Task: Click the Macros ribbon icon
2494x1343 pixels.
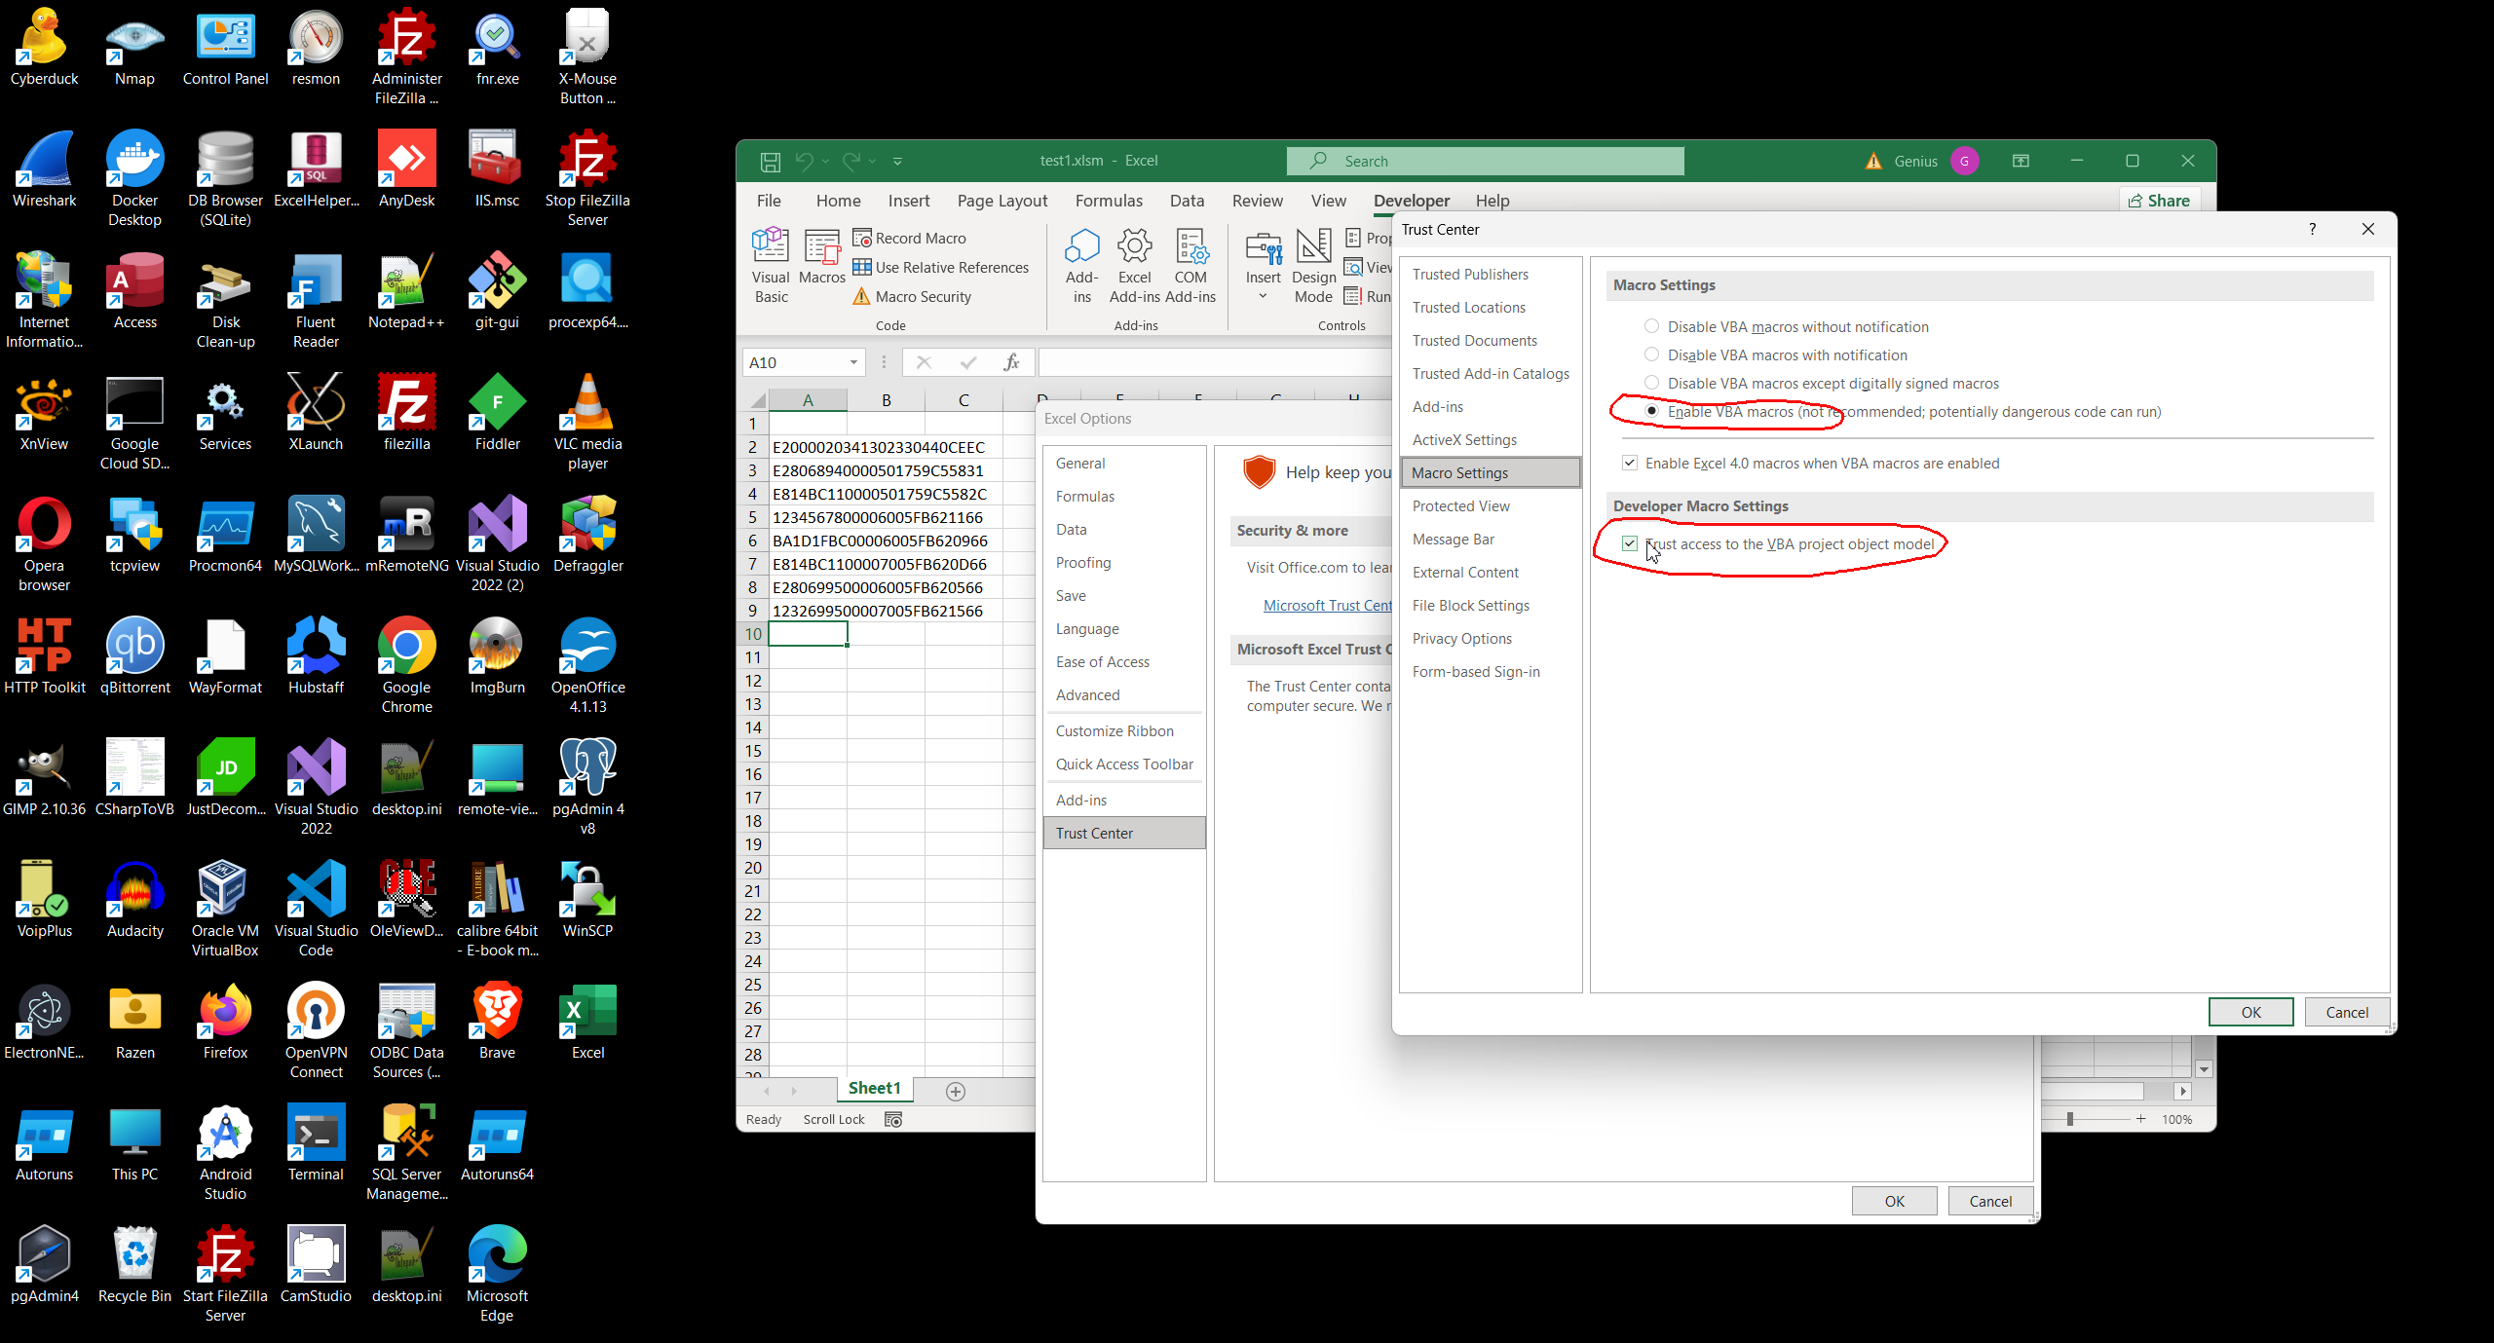Action: tap(821, 258)
